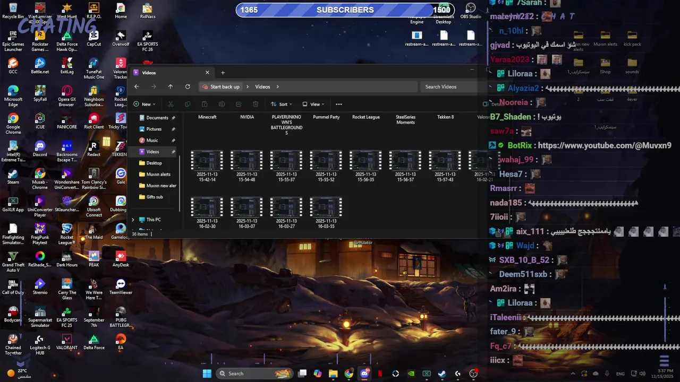Select the Microsoft Edge desktop icon
The width and height of the screenshot is (680, 382).
click(13, 96)
